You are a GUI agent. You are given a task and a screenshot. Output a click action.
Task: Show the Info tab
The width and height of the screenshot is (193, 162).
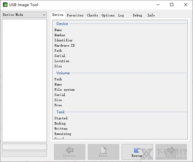[151, 15]
